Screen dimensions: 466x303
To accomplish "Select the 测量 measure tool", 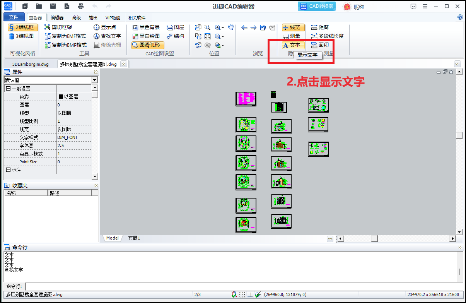I will click(291, 36).
